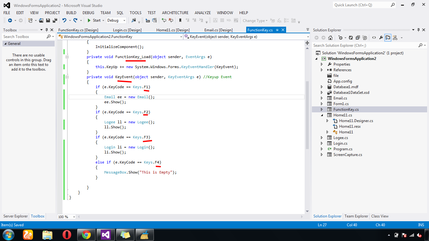Click the Save All toolbar icon
This screenshot has width=429, height=241.
tap(55, 20)
